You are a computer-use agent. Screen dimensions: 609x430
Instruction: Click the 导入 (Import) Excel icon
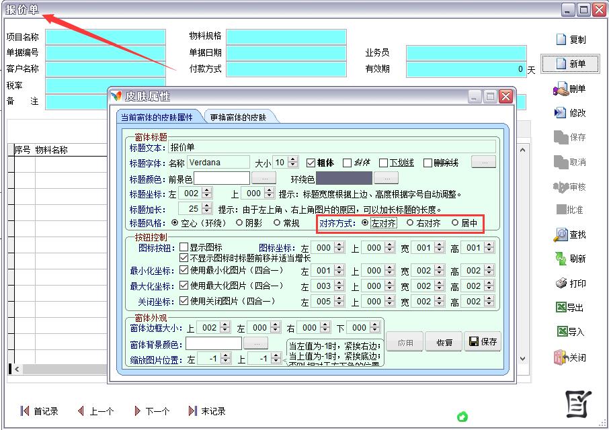(x=561, y=332)
